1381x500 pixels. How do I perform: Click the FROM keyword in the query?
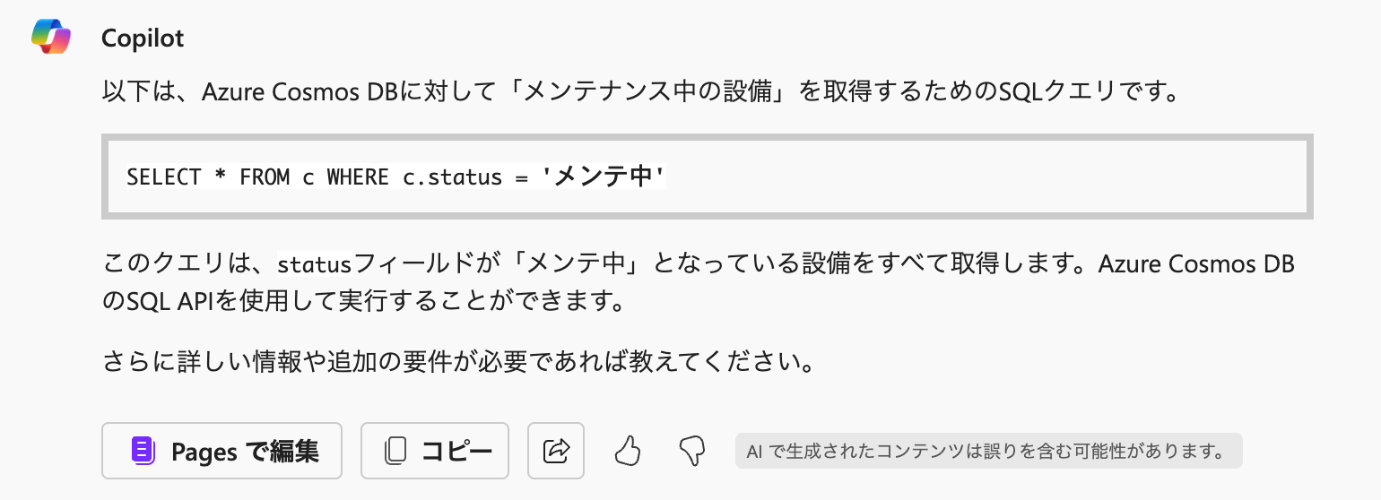coord(265,177)
